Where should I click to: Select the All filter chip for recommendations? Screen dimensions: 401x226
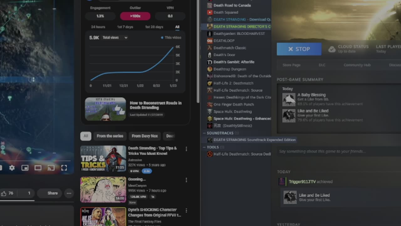pos(86,136)
